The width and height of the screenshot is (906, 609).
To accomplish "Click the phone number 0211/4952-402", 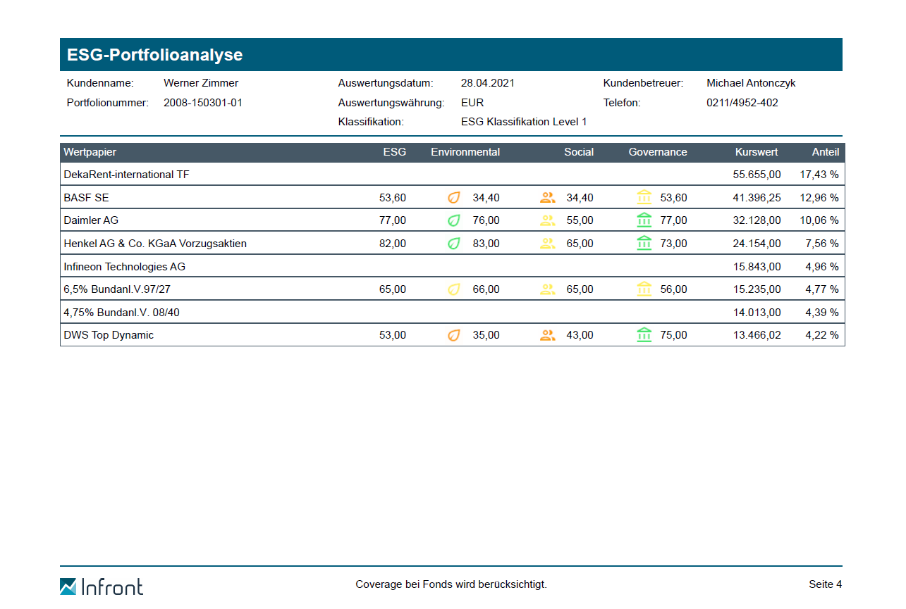I will pos(742,103).
